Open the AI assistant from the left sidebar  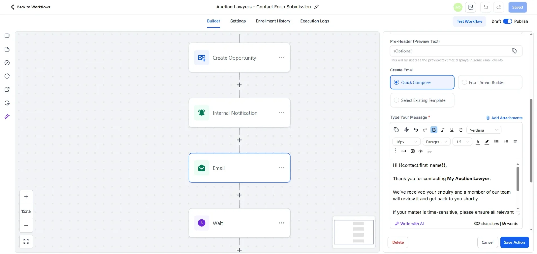[x=7, y=116]
